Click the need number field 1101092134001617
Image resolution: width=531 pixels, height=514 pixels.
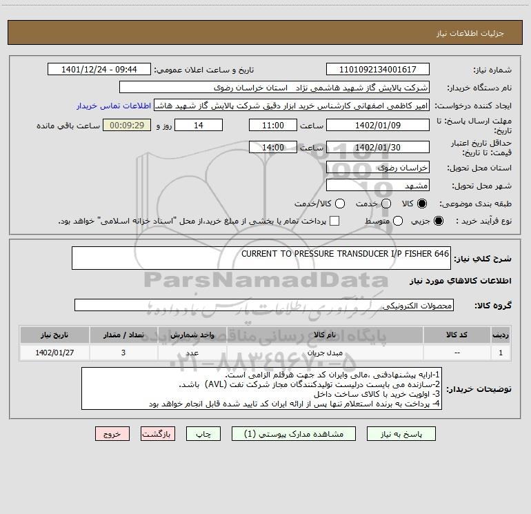[378, 69]
